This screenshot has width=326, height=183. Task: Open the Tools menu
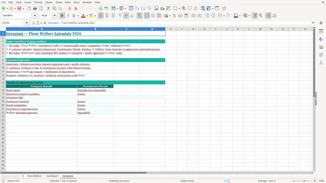(76, 2)
